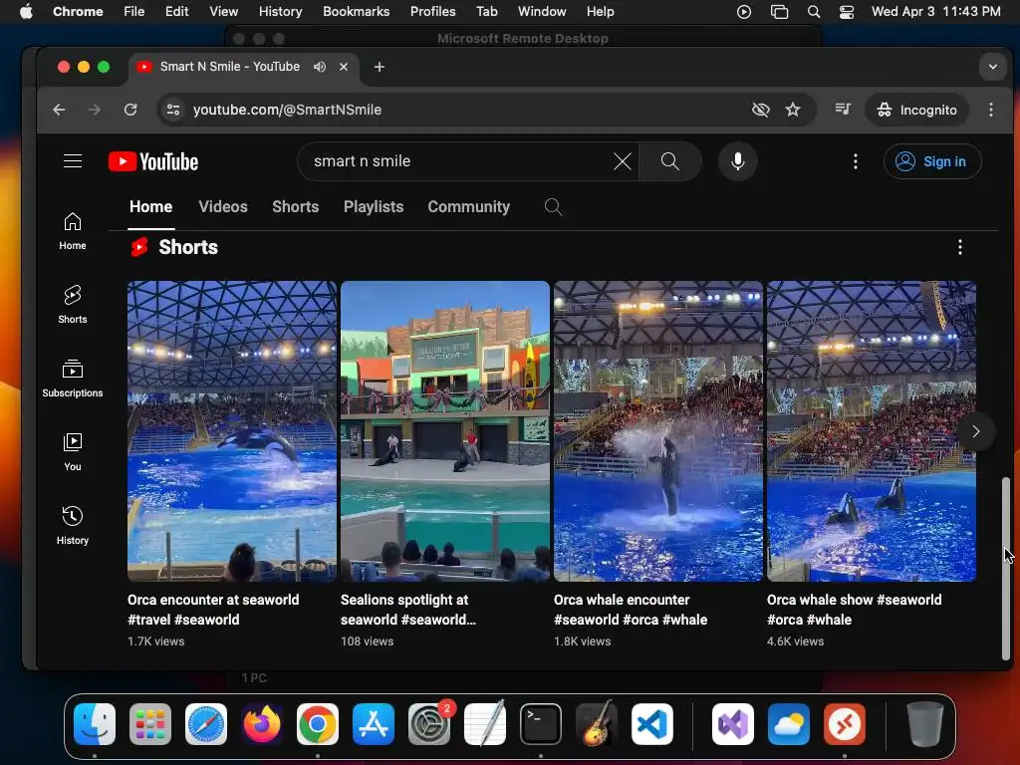Open the Bookmarks menu in menu bar
The image size is (1020, 765).
[356, 11]
